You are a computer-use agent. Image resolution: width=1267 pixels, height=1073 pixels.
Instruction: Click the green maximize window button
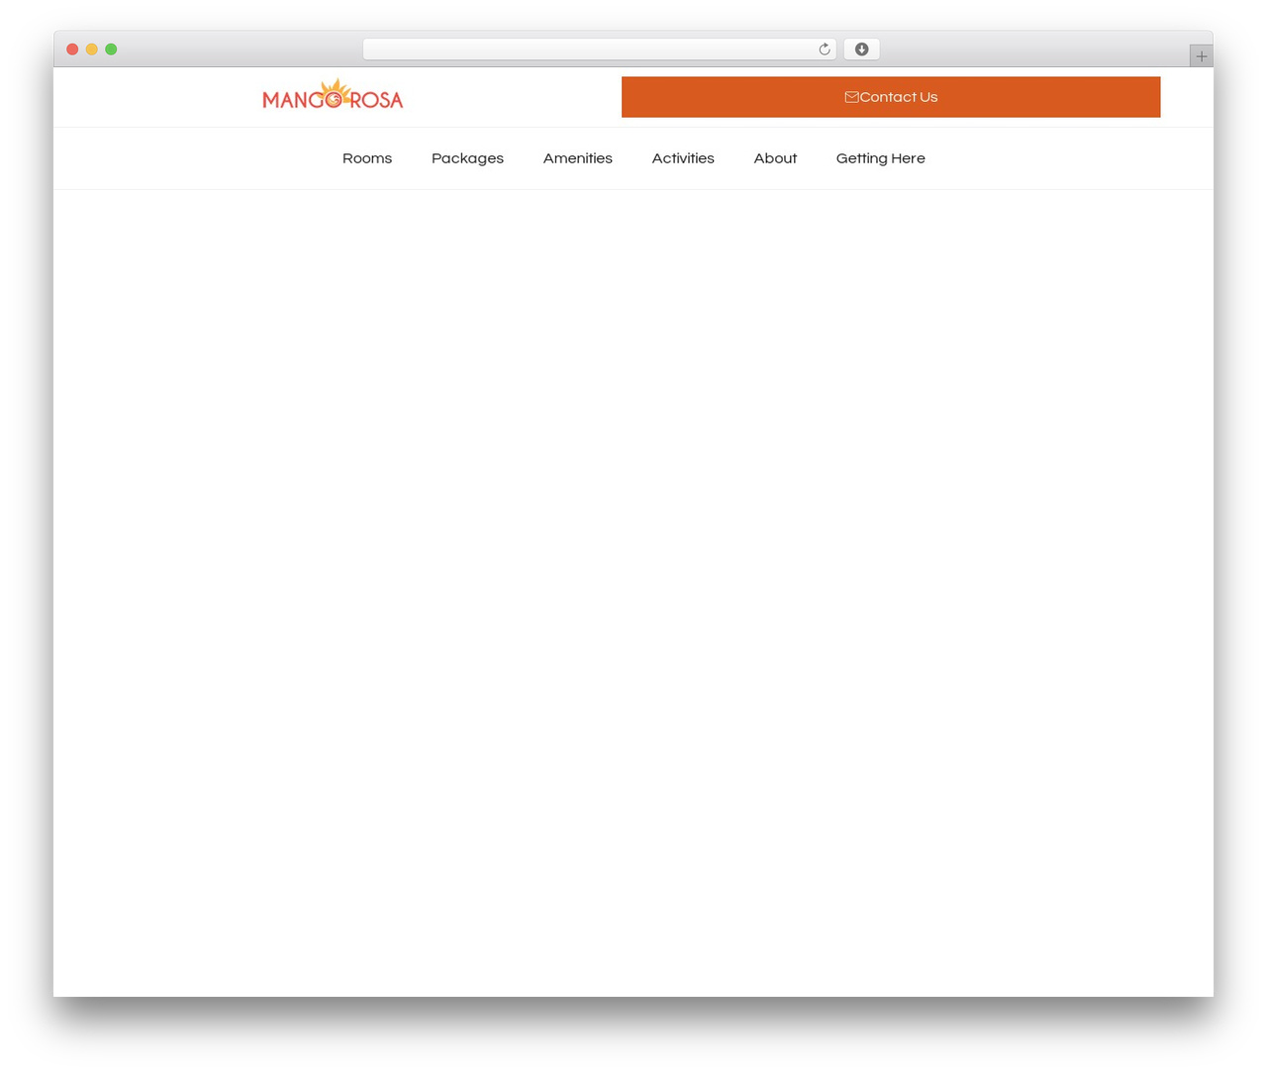point(111,49)
